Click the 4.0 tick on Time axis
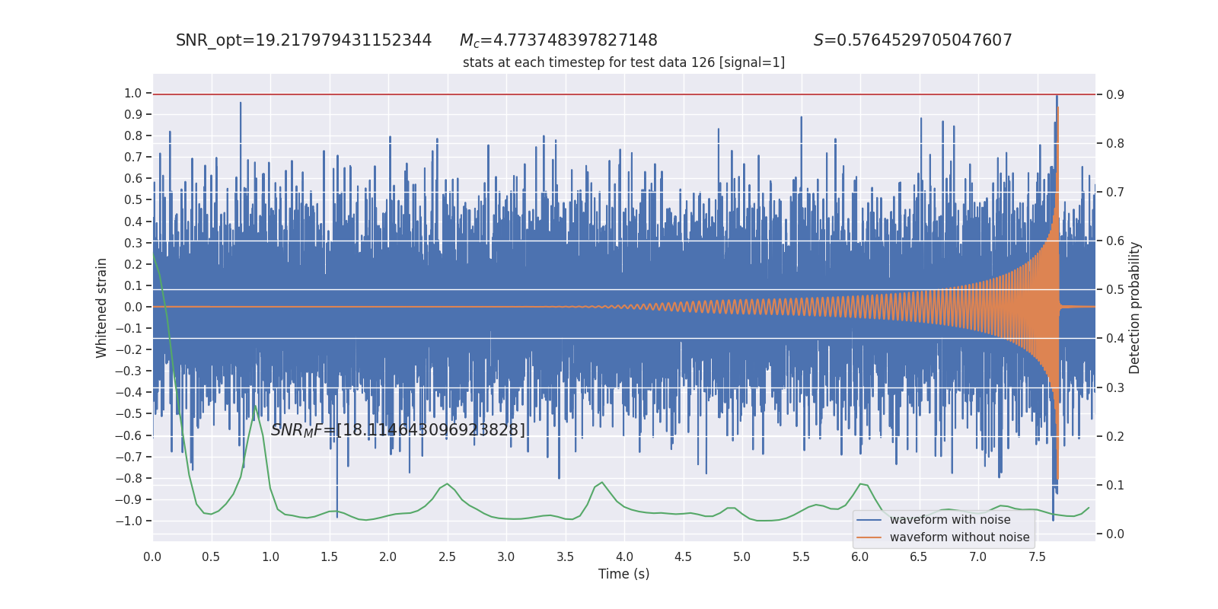1218x609 pixels. [624, 556]
